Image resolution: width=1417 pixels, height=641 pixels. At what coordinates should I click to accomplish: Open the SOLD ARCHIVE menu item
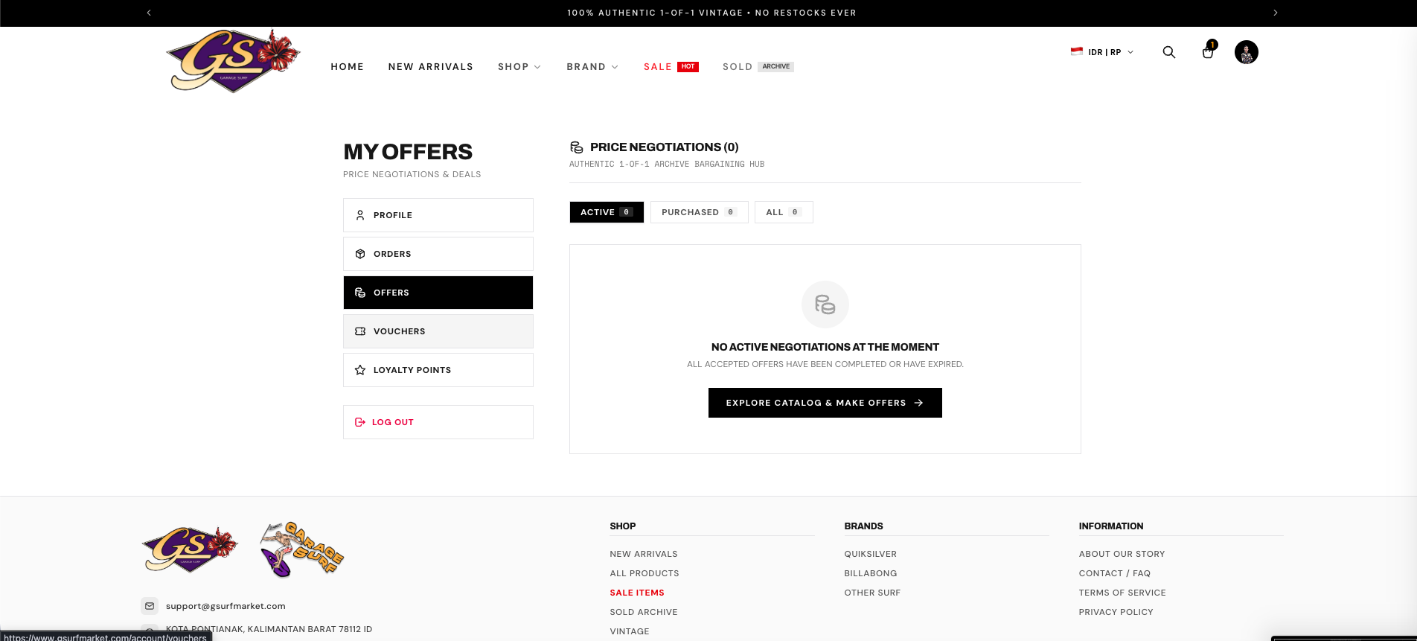pyautogui.click(x=758, y=67)
